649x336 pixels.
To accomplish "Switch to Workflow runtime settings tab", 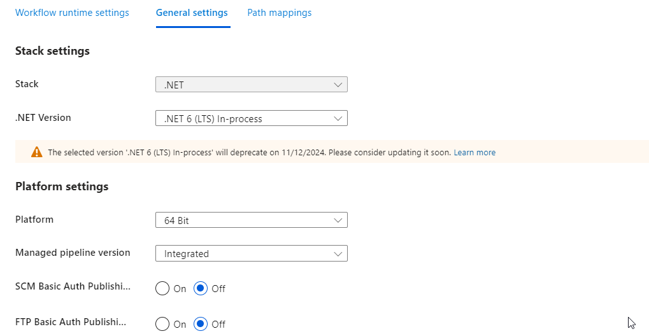I will pos(72,13).
